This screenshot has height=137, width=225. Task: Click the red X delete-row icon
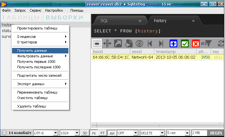[196, 43]
